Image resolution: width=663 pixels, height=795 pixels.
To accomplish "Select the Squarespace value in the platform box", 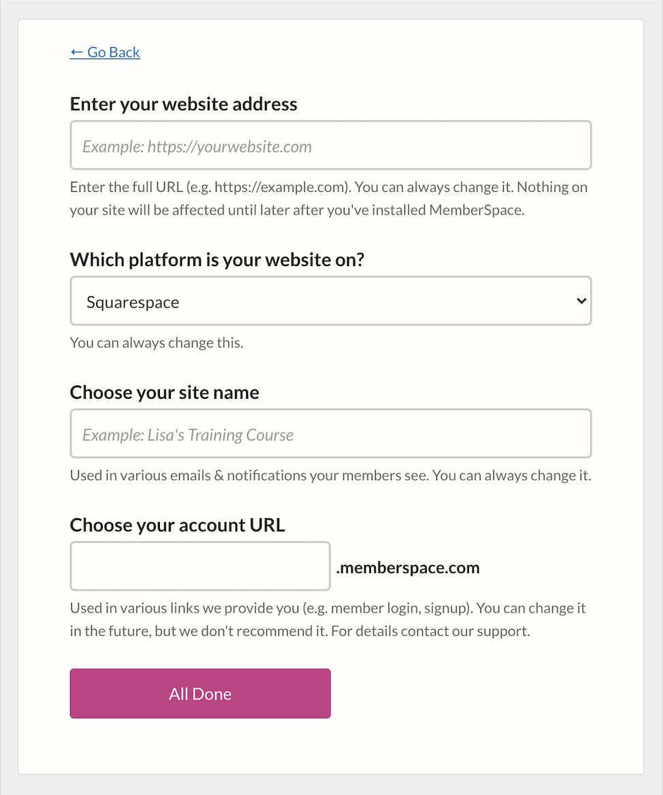I will pos(133,302).
